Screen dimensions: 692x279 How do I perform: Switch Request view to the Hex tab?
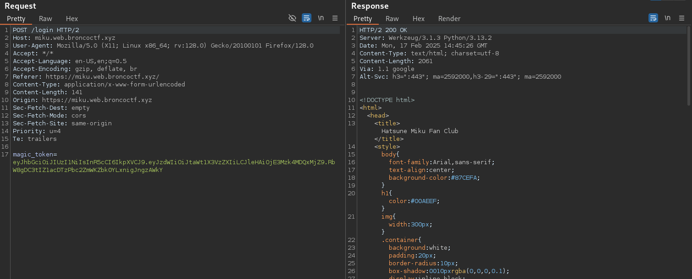pyautogui.click(x=72, y=19)
